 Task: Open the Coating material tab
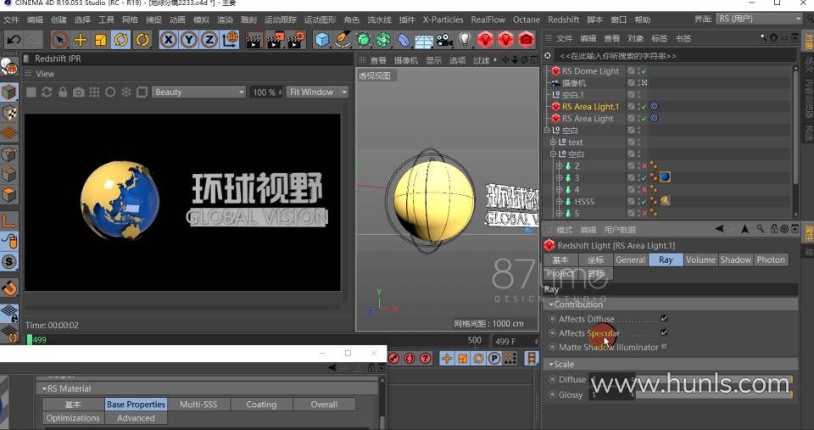click(x=261, y=404)
